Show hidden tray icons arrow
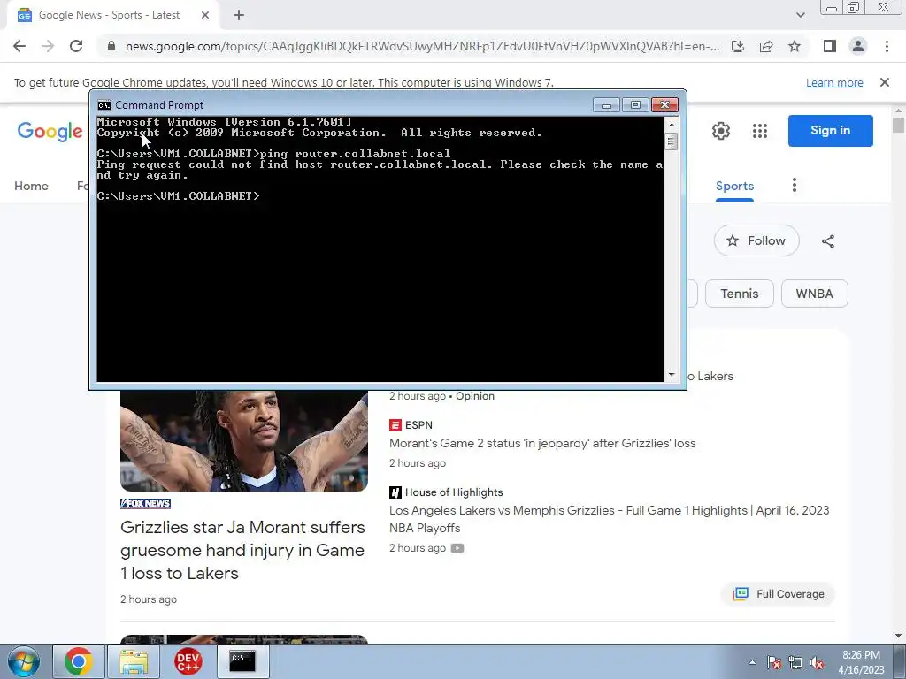Image resolution: width=906 pixels, height=679 pixels. (752, 663)
